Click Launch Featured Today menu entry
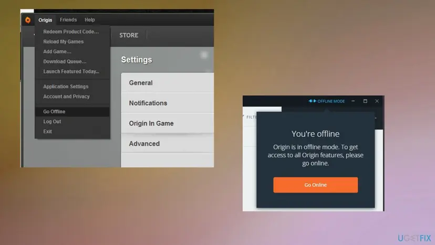The width and height of the screenshot is (435, 245). pyautogui.click(x=72, y=71)
